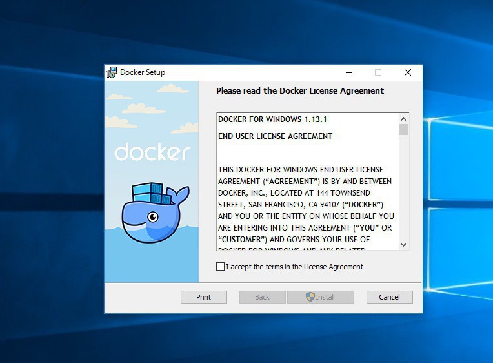
Task: Click the Docker Setup installer icon in title bar
Action: tap(112, 72)
